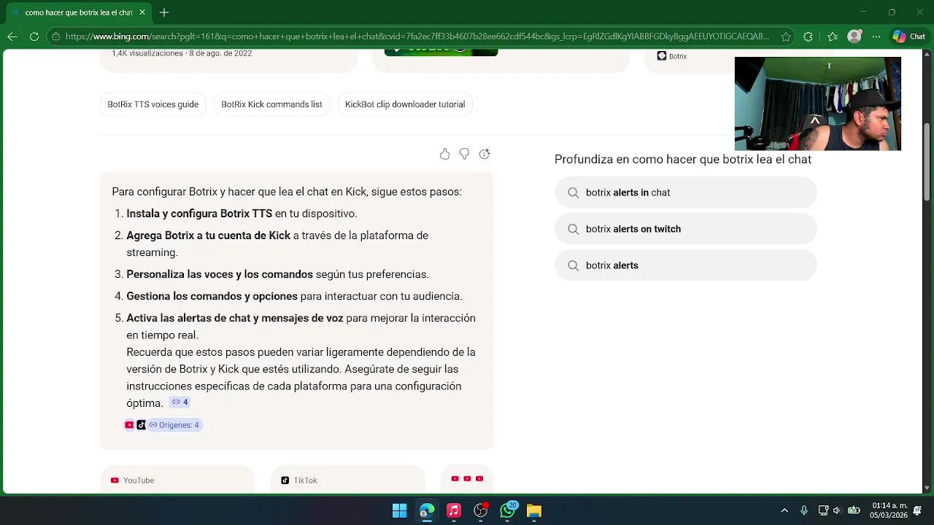Close the 'como hacer que botrix lea el chat' tab
Image resolution: width=934 pixels, height=525 pixels.
(x=142, y=12)
